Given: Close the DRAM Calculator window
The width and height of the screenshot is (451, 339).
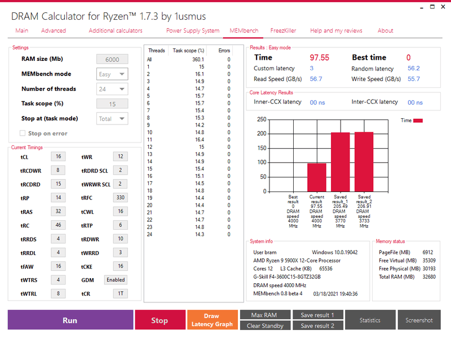Looking at the screenshot, I should [x=443, y=7].
